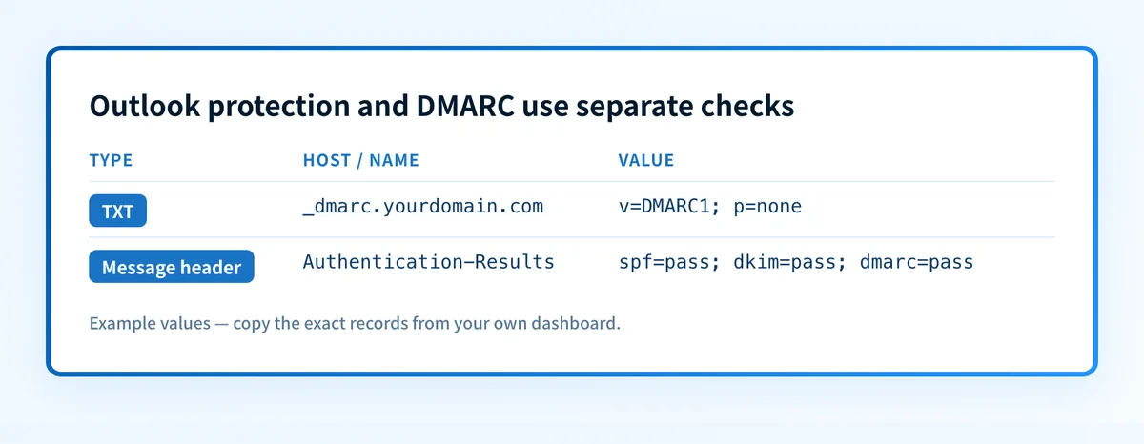
Task: Click the HOST / NAME column header
Action: click(361, 160)
